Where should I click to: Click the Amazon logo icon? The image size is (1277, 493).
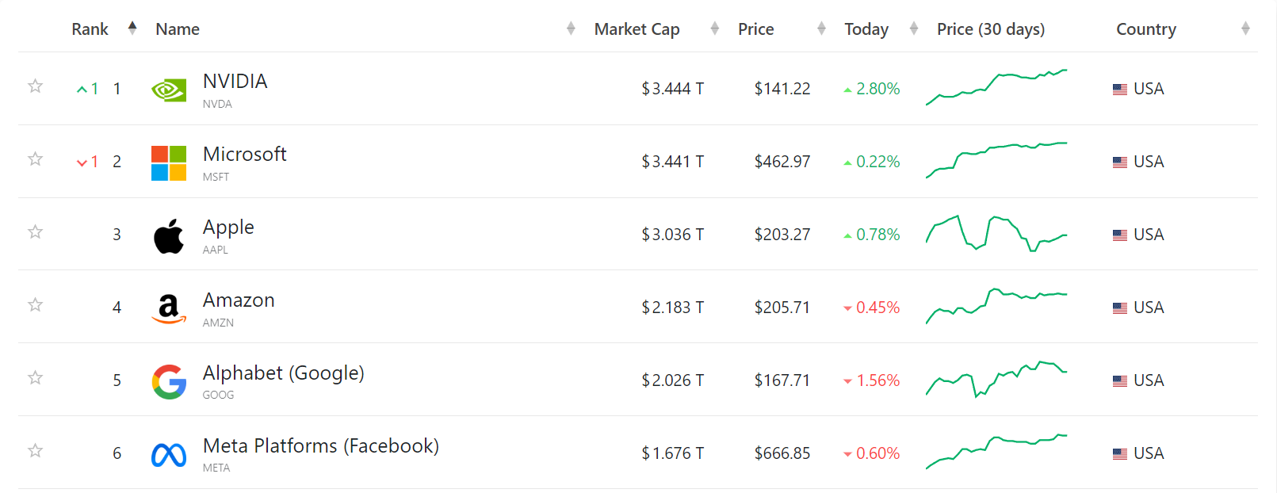click(169, 309)
